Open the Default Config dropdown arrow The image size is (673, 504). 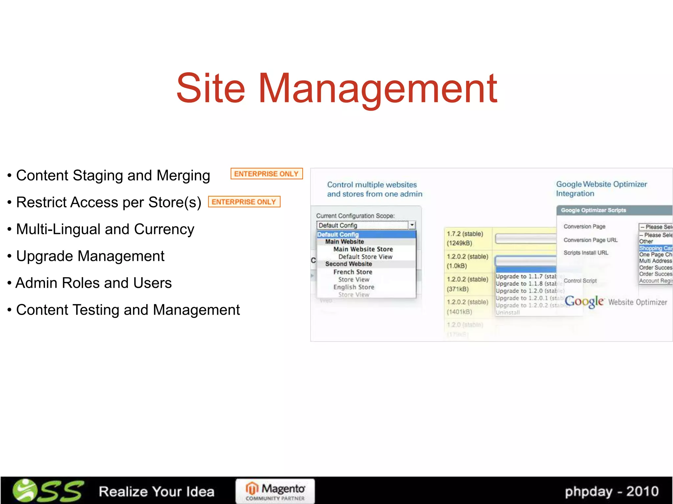412,225
